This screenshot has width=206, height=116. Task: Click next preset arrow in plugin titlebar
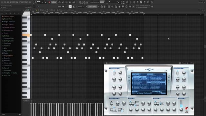coord(189,63)
